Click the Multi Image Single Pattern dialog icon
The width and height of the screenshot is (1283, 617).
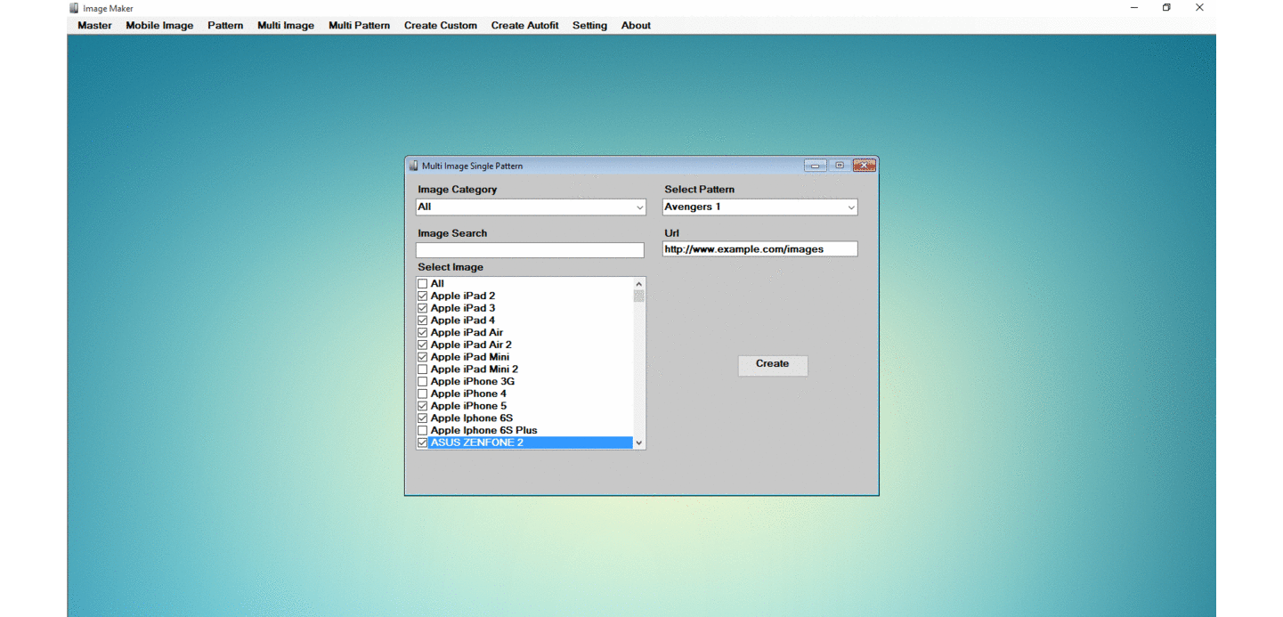click(413, 166)
